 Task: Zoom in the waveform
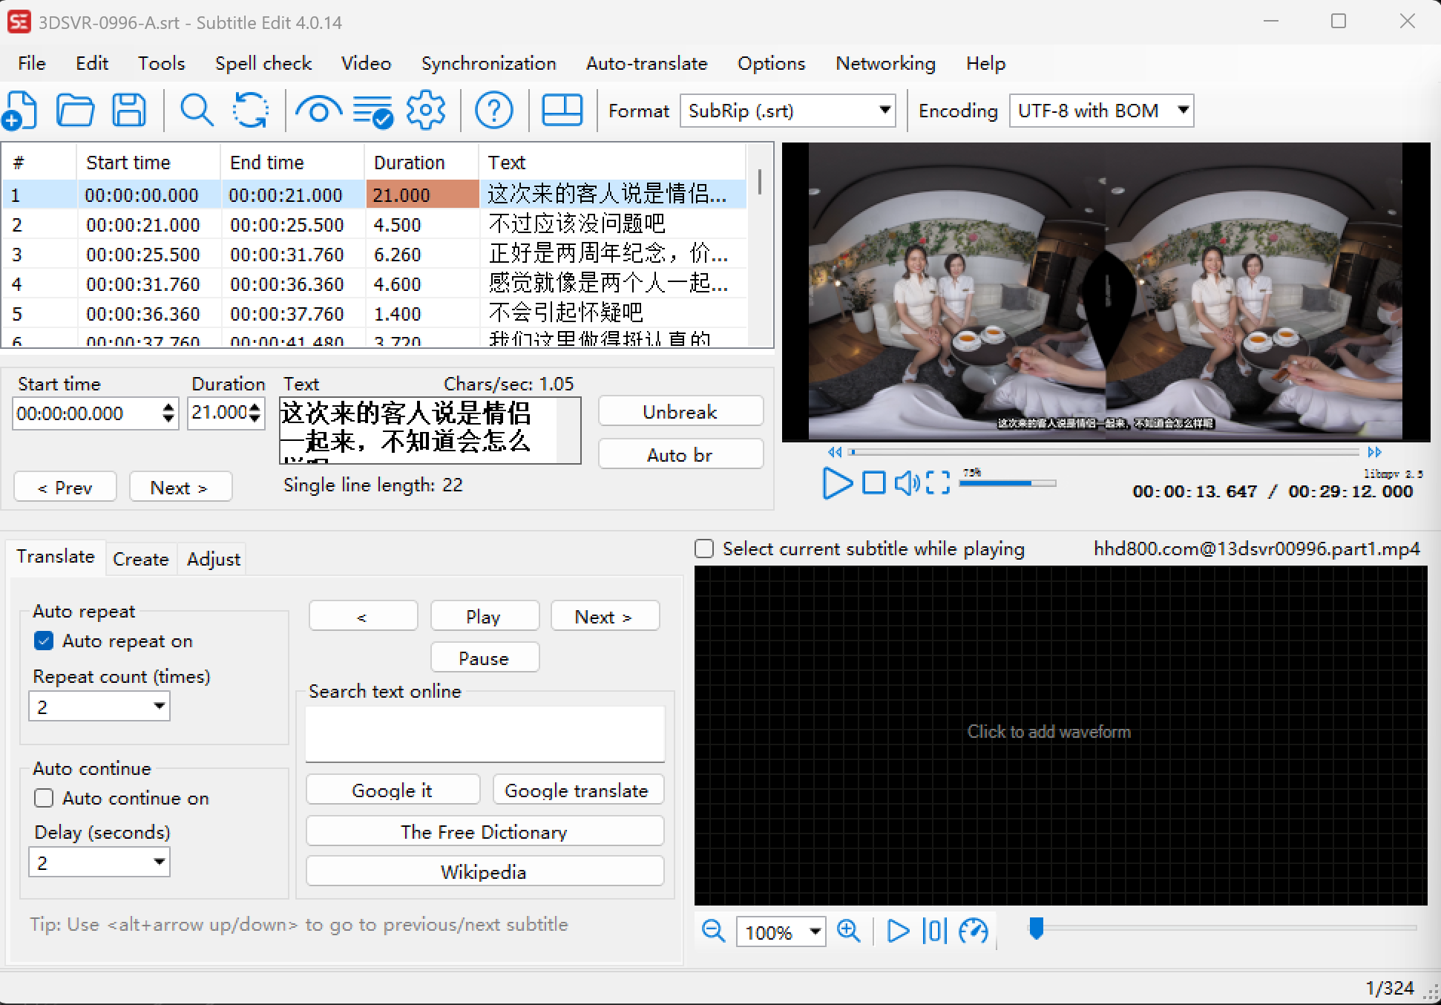click(x=849, y=931)
